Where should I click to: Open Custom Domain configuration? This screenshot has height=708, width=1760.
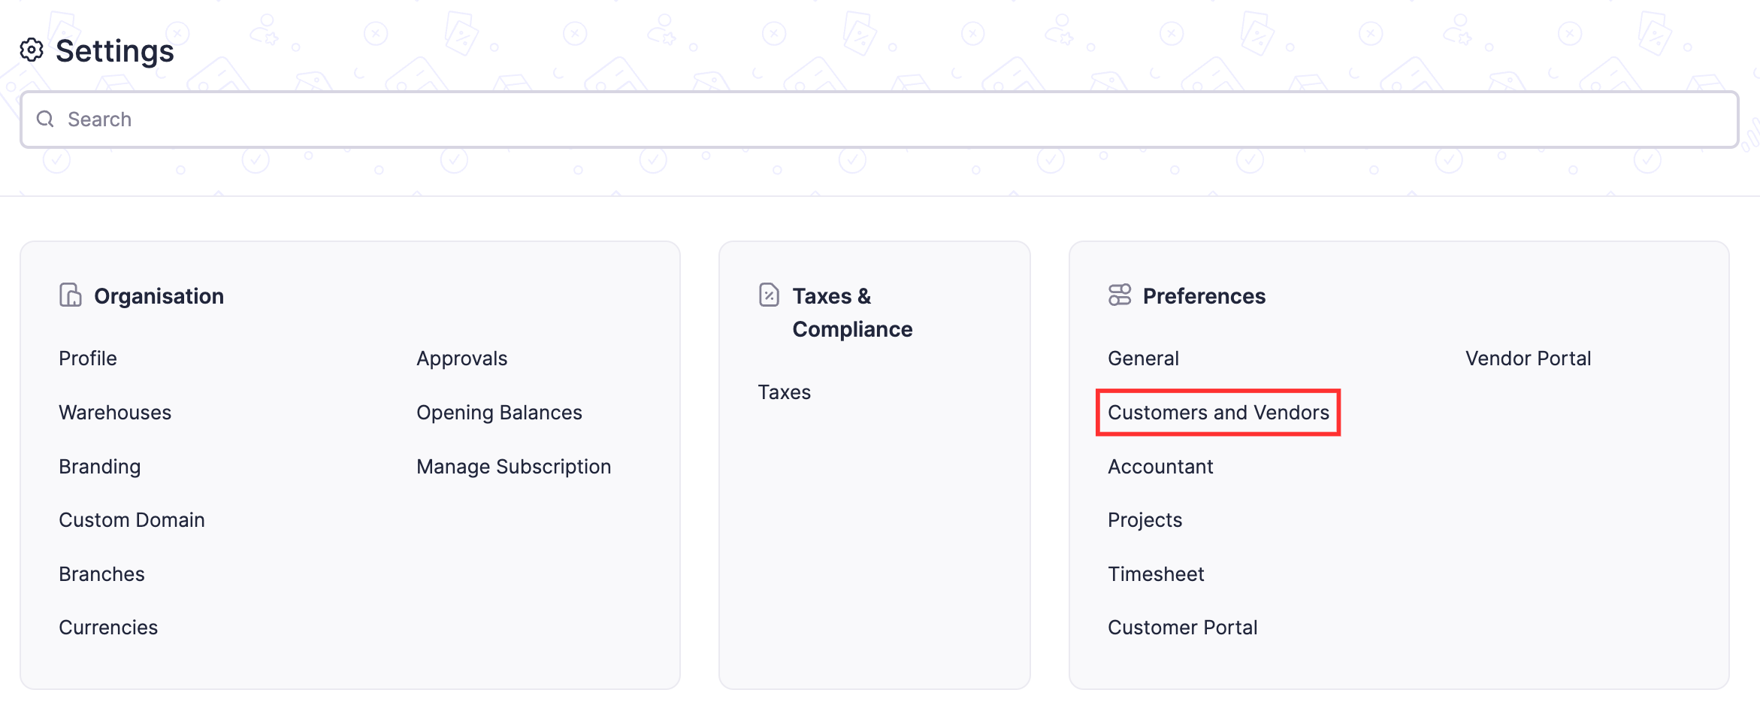point(132,519)
